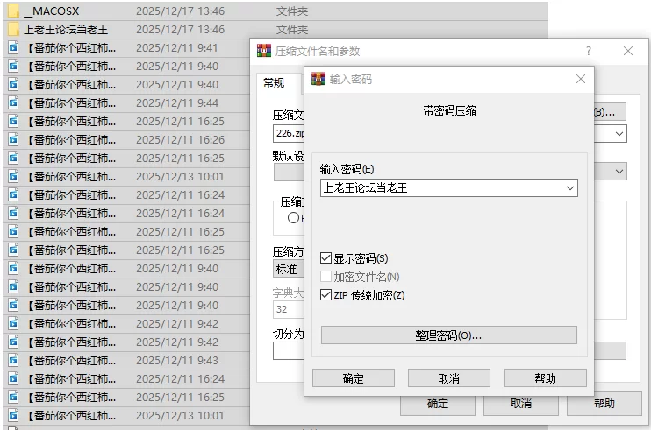Select the _MACOSX folder name
The width and height of the screenshot is (651, 430).
[52, 11]
